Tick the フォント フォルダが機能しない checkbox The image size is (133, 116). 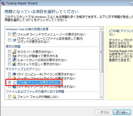9,97
